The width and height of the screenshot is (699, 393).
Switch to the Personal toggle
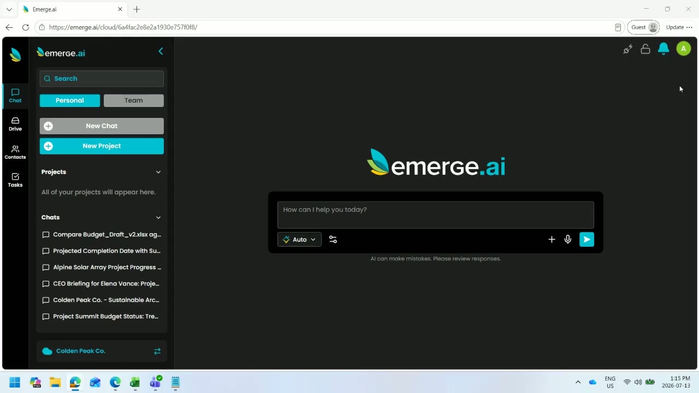(70, 100)
